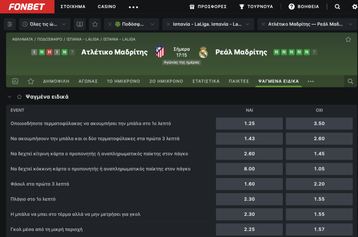Bet 1.25 on goalkeeper touching ball first minute
The width and height of the screenshot is (358, 237).
[249, 123]
